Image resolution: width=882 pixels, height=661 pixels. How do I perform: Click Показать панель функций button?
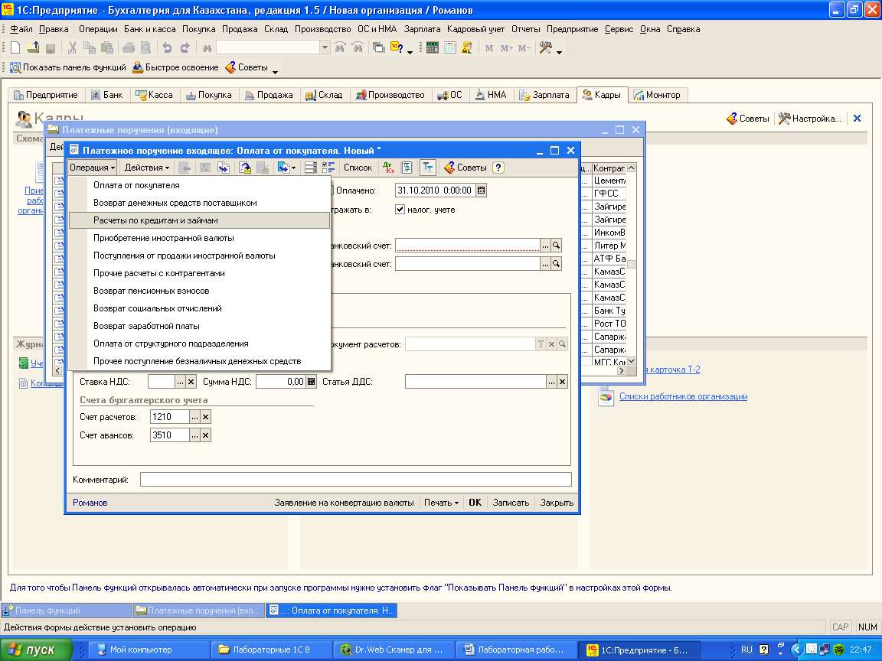[x=68, y=67]
